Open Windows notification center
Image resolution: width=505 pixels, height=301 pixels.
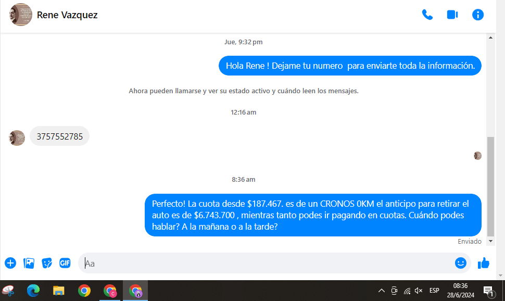coord(488,291)
